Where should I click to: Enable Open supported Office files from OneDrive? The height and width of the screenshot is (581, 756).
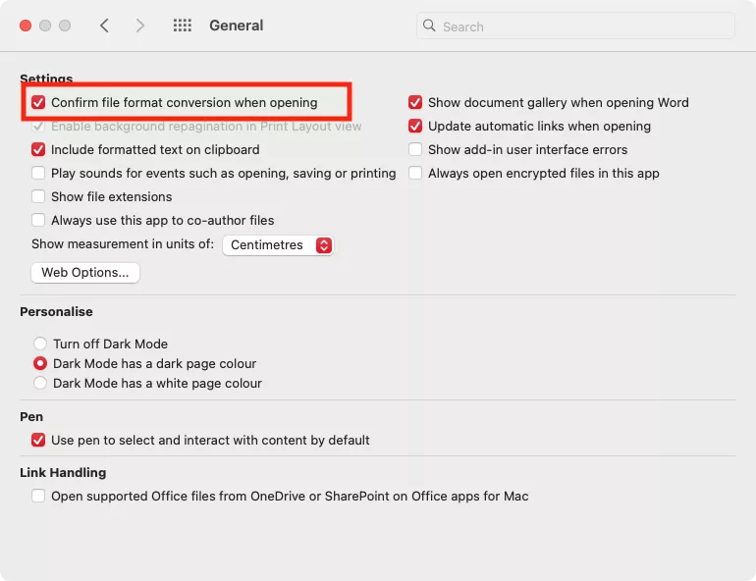(x=38, y=496)
